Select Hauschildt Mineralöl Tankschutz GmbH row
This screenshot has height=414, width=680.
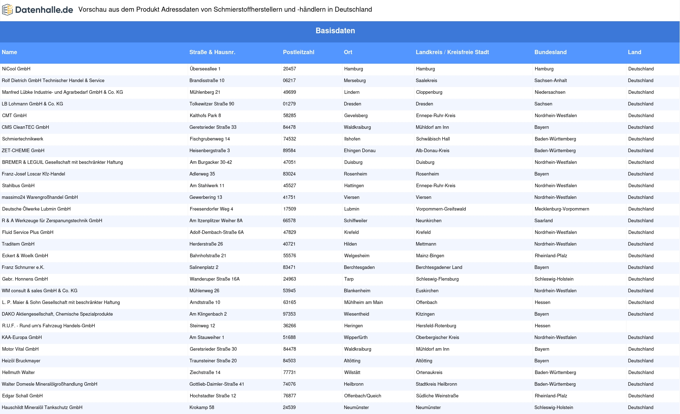point(42,408)
